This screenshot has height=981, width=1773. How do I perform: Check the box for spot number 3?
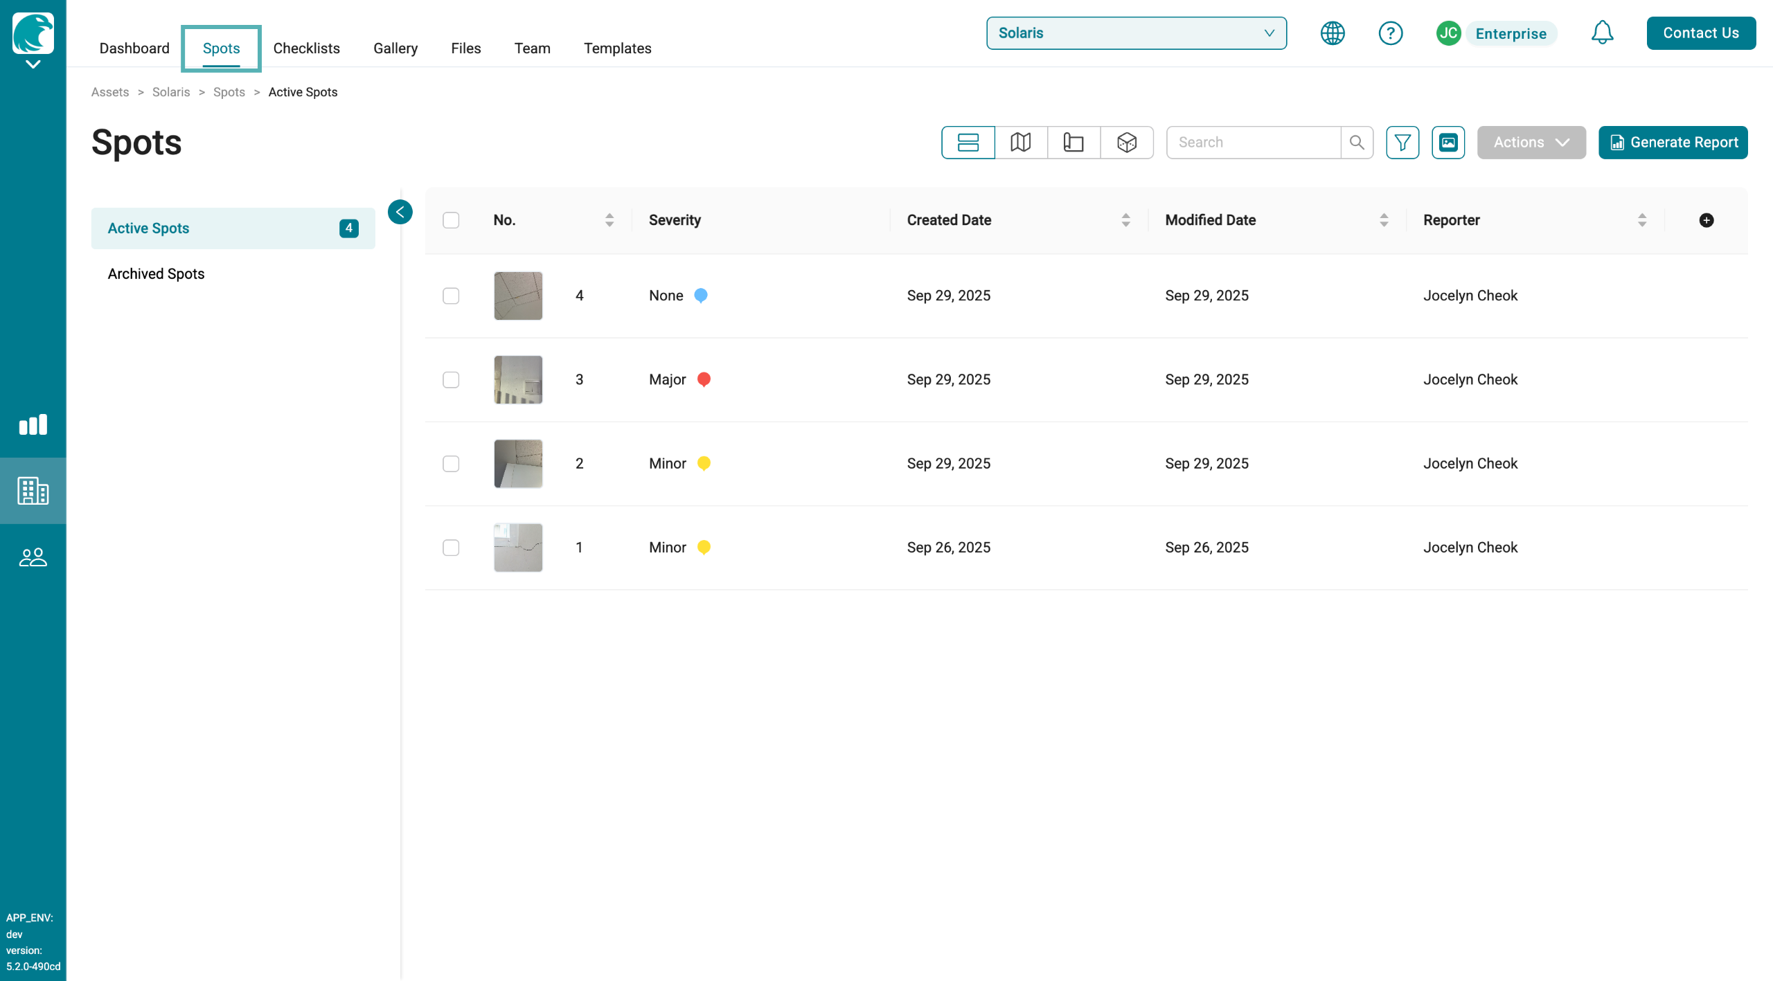(x=451, y=379)
